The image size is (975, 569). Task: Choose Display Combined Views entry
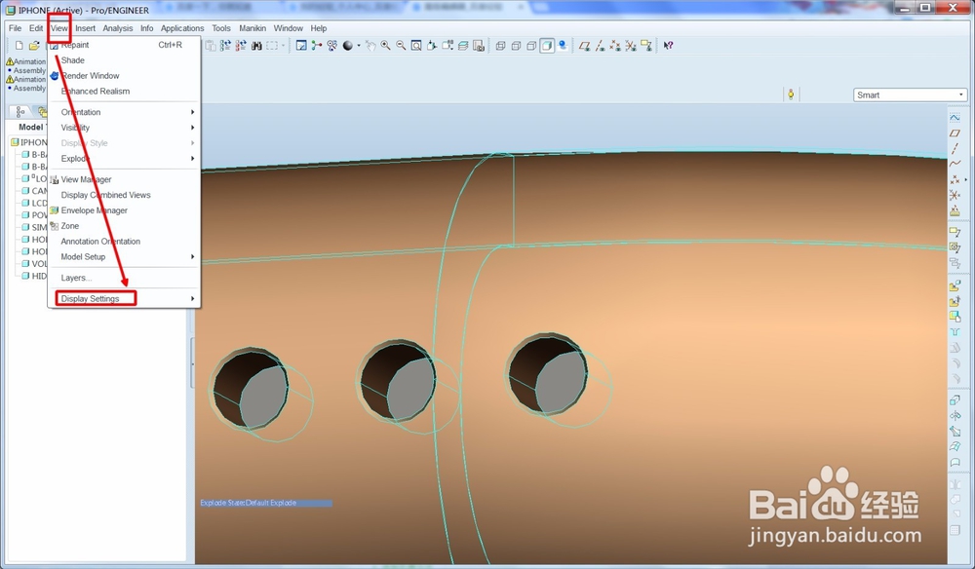[125, 195]
